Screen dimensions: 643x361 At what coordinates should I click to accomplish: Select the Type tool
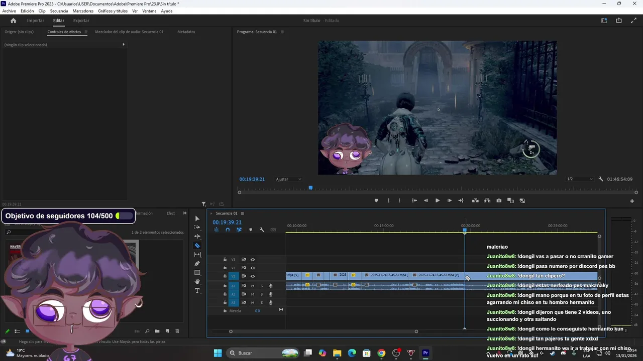[x=197, y=291]
